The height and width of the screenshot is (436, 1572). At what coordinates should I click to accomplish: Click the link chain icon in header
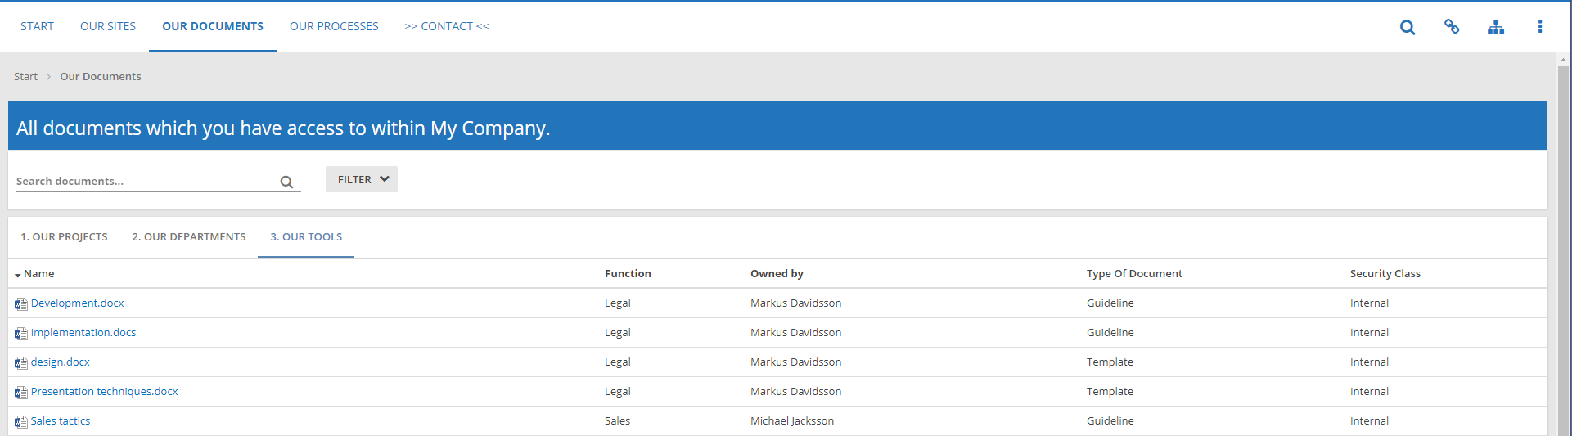click(1452, 26)
